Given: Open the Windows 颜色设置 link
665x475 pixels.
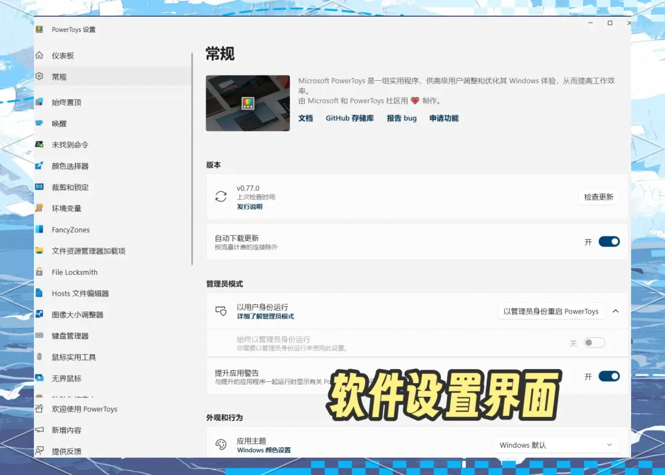Looking at the screenshot, I should tap(264, 450).
